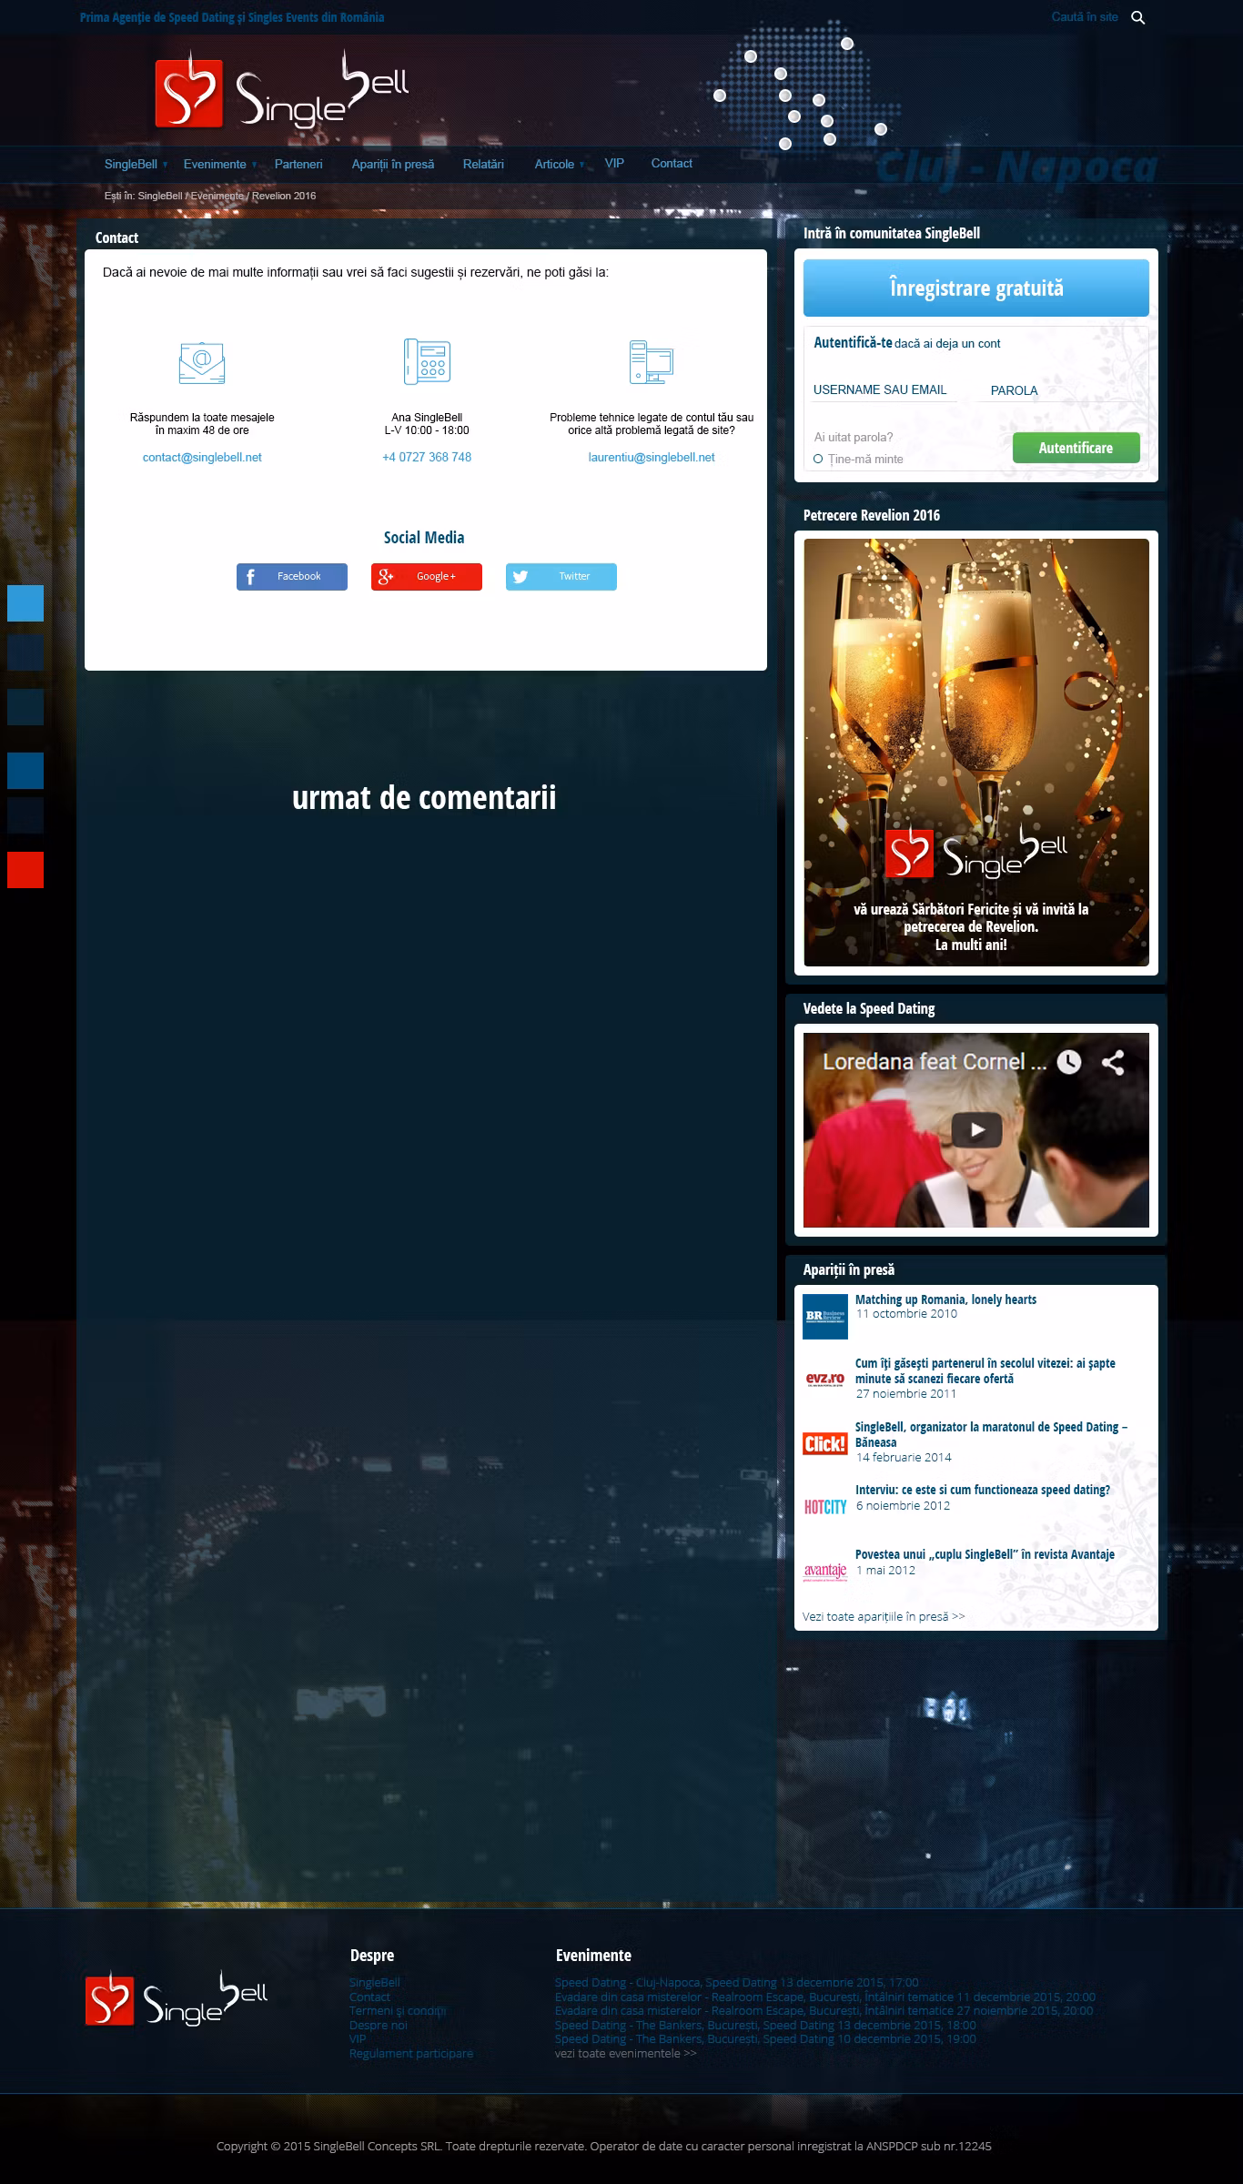Open the Parteneri menu item
The width and height of the screenshot is (1243, 2184).
298,165
